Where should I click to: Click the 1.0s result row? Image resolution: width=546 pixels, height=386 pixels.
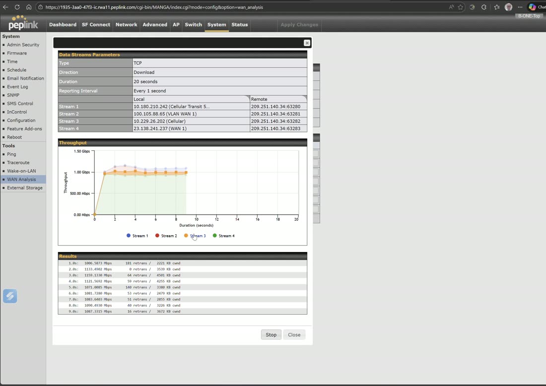(x=183, y=263)
